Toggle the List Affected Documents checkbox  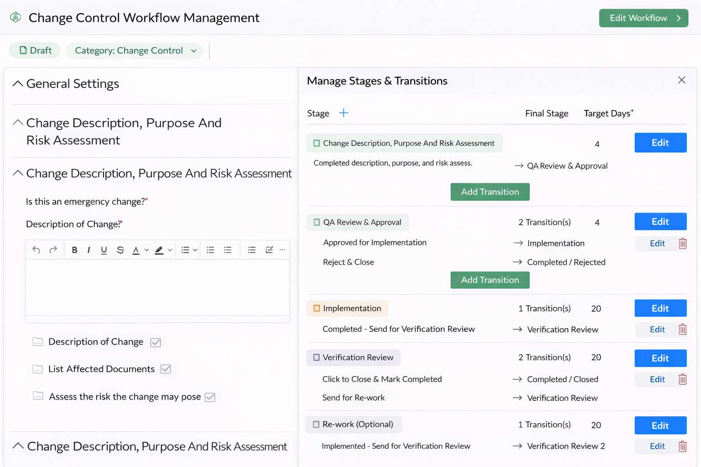point(166,369)
